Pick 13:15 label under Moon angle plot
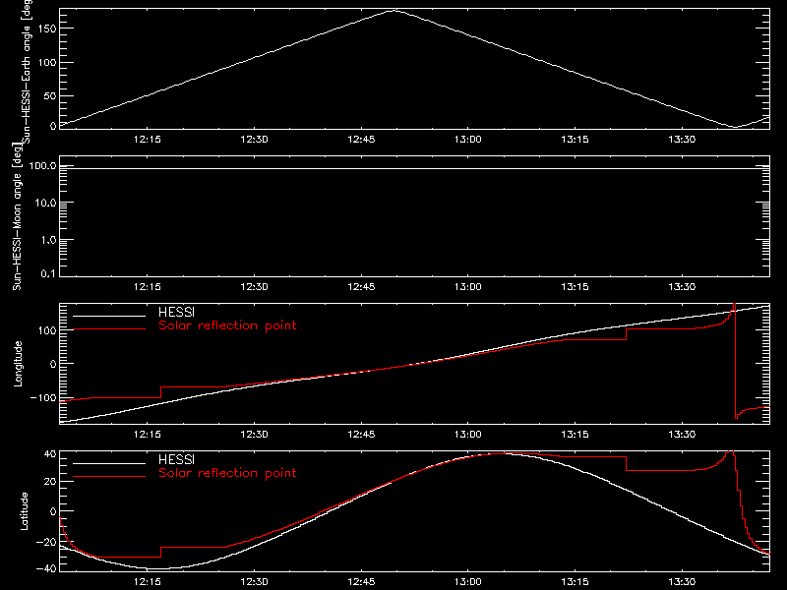 (575, 286)
